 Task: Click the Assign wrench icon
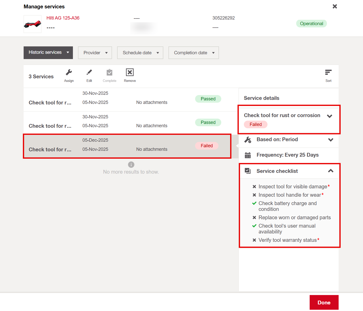click(x=69, y=73)
